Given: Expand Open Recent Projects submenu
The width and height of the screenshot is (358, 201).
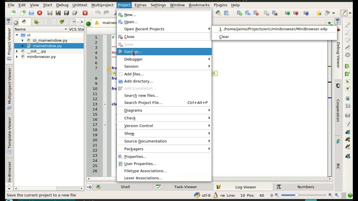Looking at the screenshot, I should pos(164,29).
